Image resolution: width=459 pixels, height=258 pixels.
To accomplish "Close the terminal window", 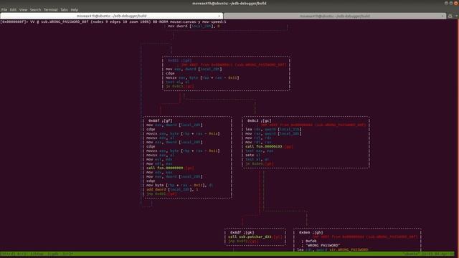I will (456, 3).
